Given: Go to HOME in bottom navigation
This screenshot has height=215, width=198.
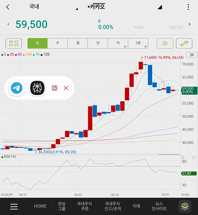Looking at the screenshot, I should [x=40, y=206].
